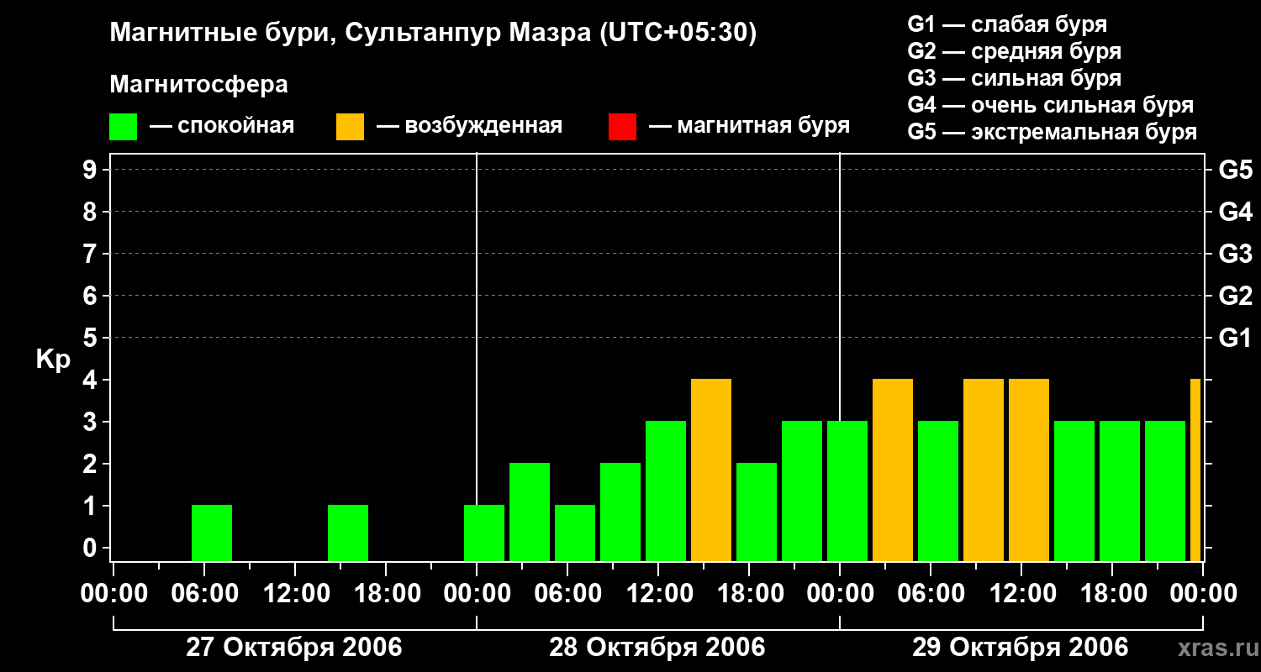Click the right-axis 'G4' level label
Viewport: 1261px width, 672px height.
click(x=1235, y=213)
